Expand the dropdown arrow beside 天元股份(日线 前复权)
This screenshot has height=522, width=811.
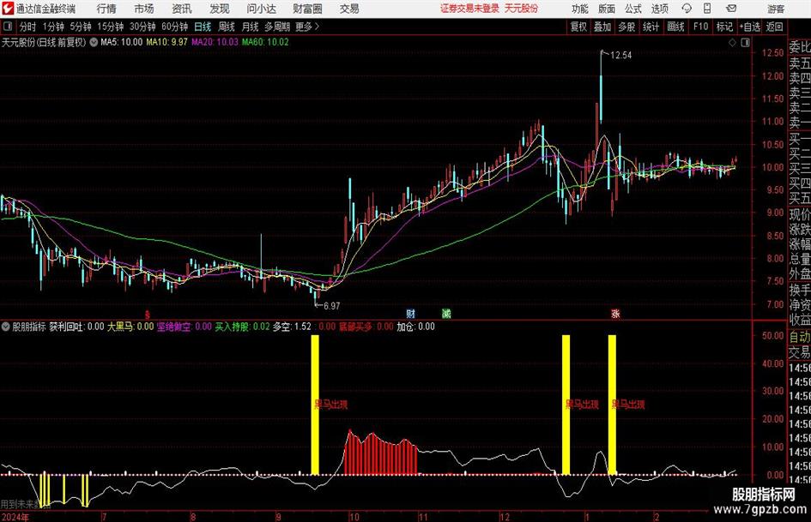(94, 42)
